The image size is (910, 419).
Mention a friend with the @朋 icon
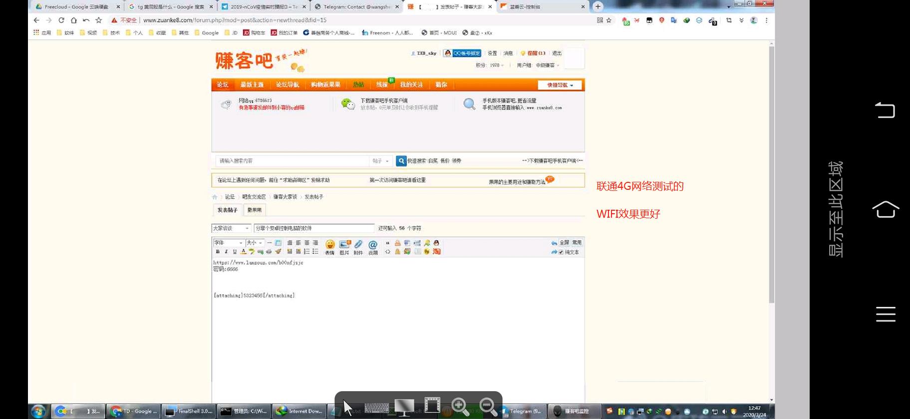click(373, 247)
